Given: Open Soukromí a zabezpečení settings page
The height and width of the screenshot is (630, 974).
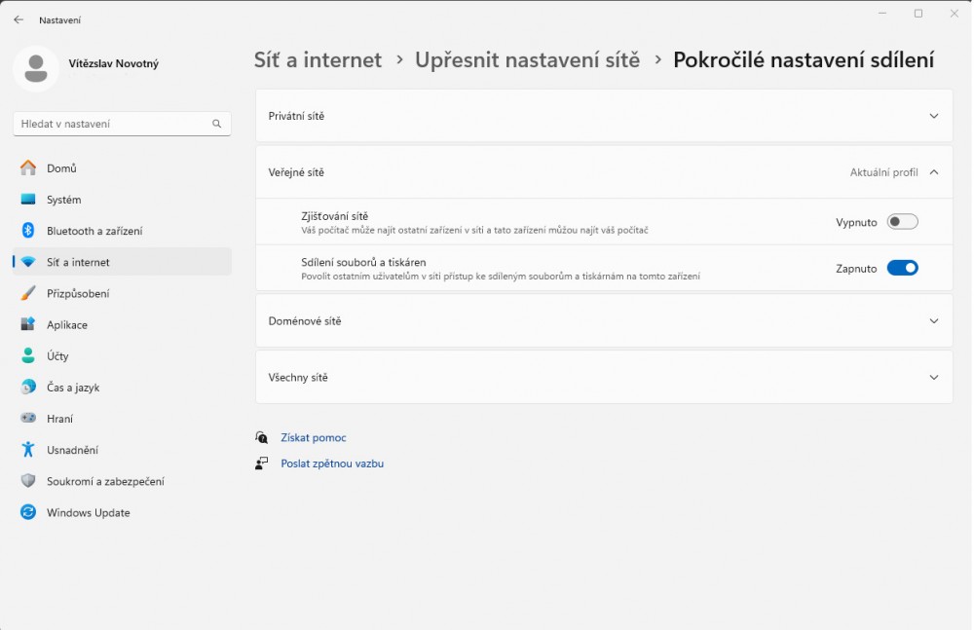Looking at the screenshot, I should pos(105,481).
